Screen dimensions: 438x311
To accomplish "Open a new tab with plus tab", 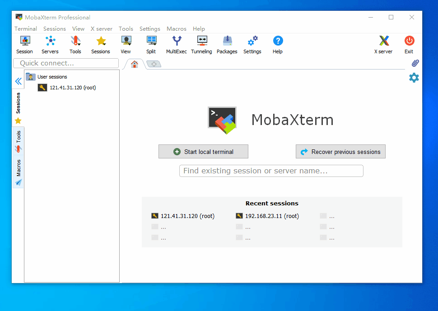I will coord(154,64).
